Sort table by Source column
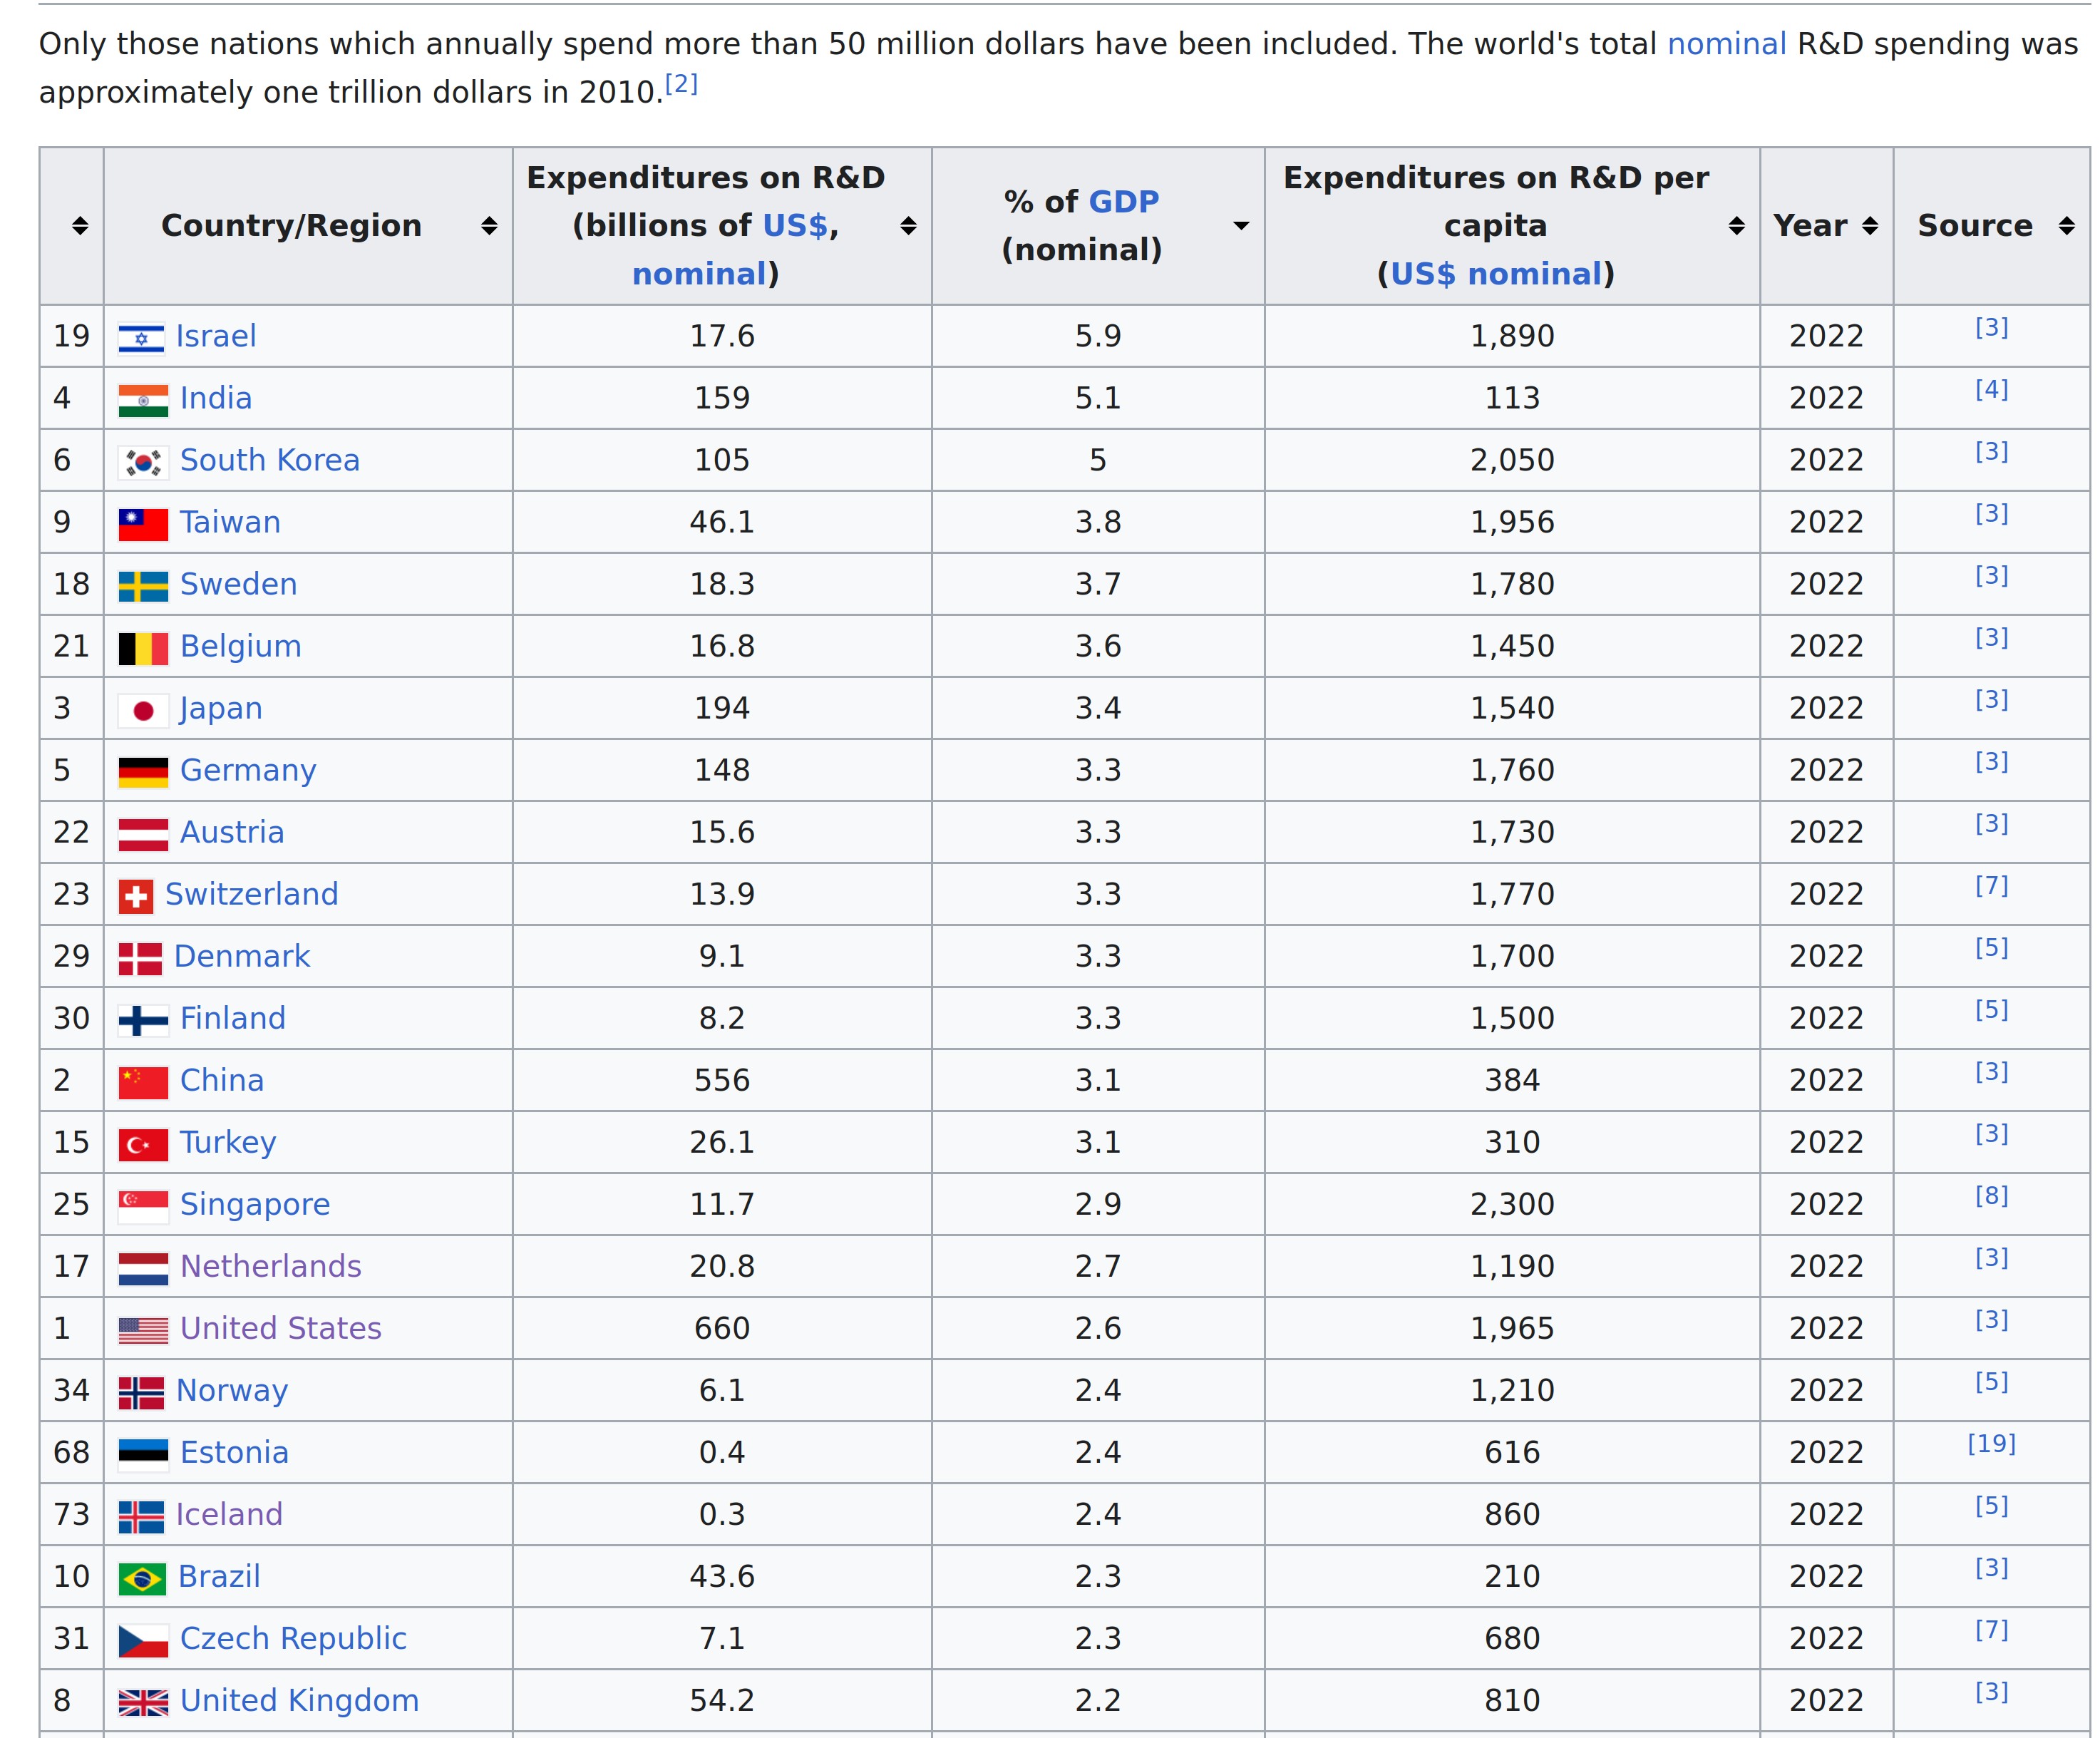This screenshot has width=2100, height=1738. pos(2067,226)
